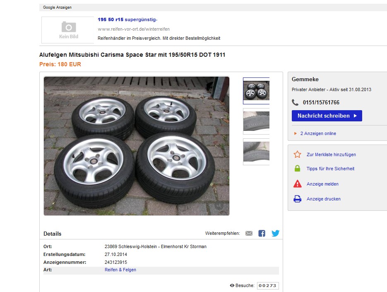Select the first thumbnail showing four wheels
The image size is (387, 292).
256,91
